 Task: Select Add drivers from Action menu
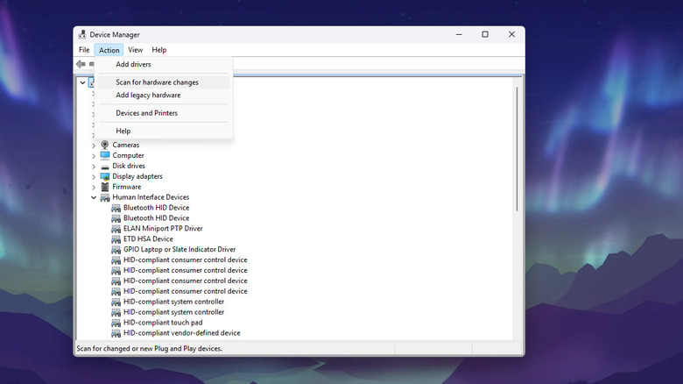133,64
